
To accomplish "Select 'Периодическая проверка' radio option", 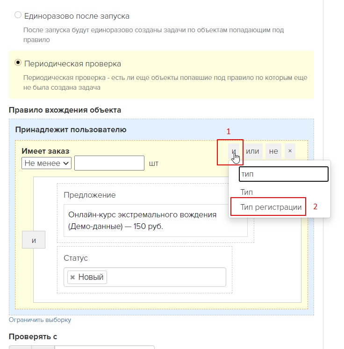I will click(x=18, y=63).
